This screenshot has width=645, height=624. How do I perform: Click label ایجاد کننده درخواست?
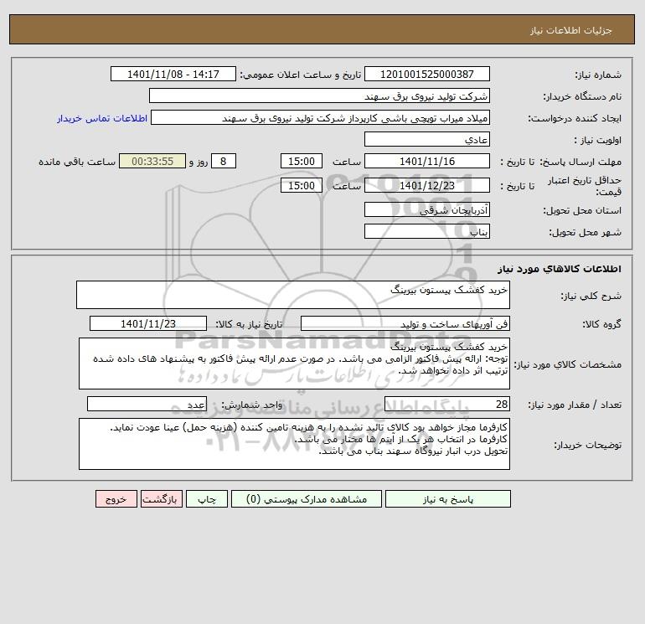pyautogui.click(x=575, y=118)
